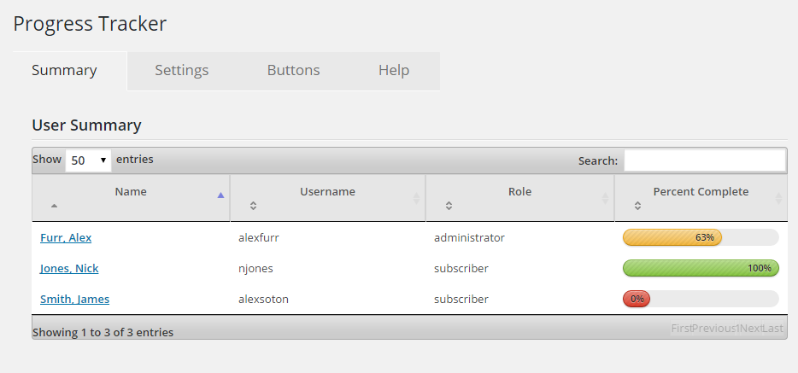The height and width of the screenshot is (373, 798).
Task: Select the alexsoton username cell
Action: (263, 299)
